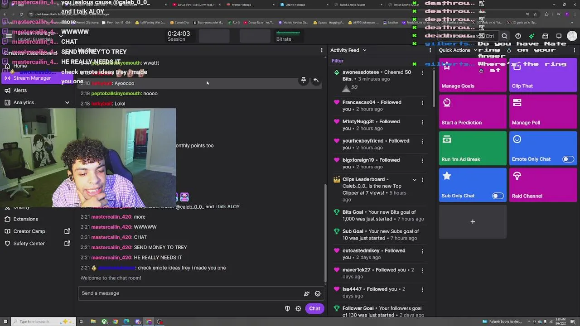Expand the Analytics sidebar section
The width and height of the screenshot is (580, 326).
(67, 103)
